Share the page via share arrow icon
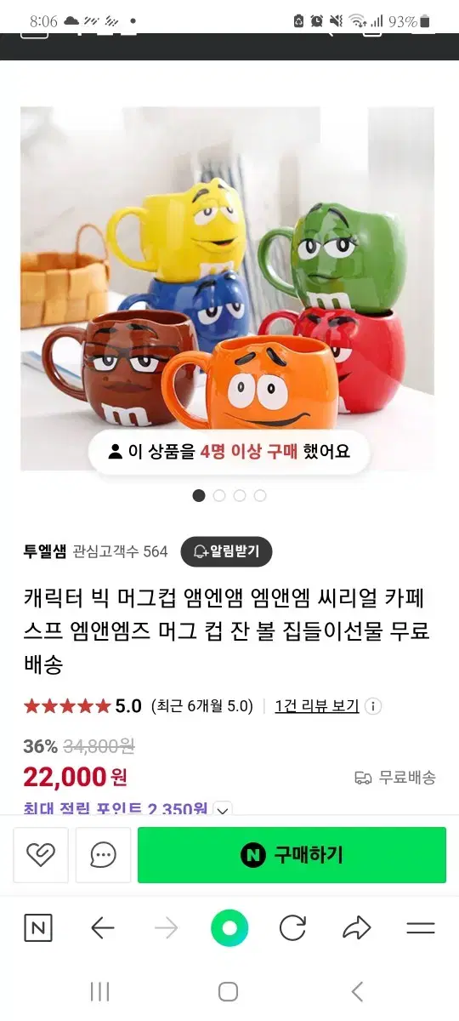 (357, 928)
